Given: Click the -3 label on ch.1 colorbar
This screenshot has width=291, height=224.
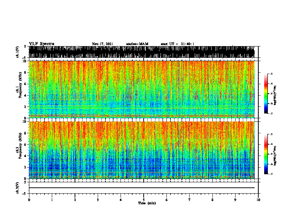Looking at the screenshot, I should (x=271, y=74).
